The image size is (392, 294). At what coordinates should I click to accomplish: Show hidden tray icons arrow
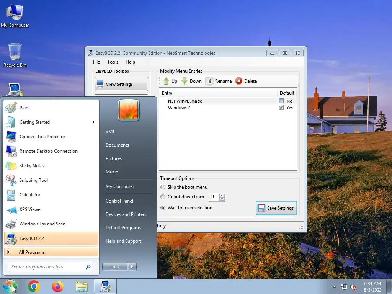[x=335, y=287]
